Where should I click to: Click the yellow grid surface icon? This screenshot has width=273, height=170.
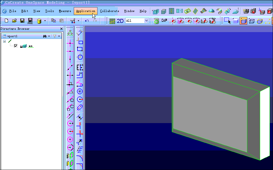(187, 11)
